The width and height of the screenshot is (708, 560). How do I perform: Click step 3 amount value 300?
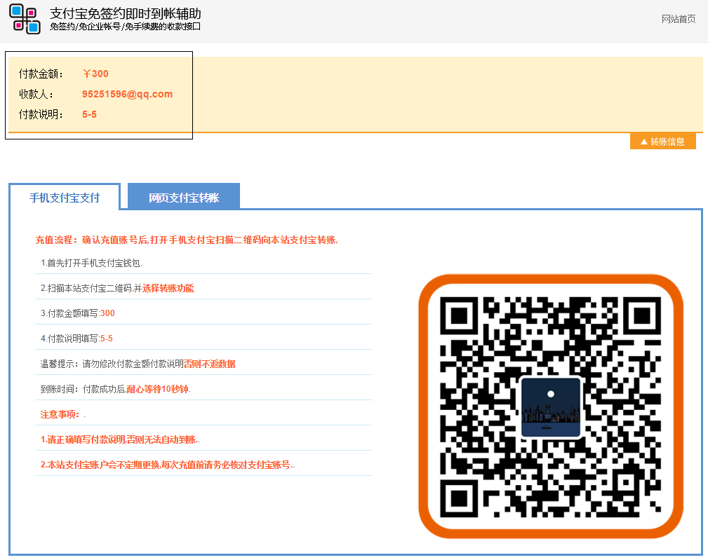click(x=107, y=313)
